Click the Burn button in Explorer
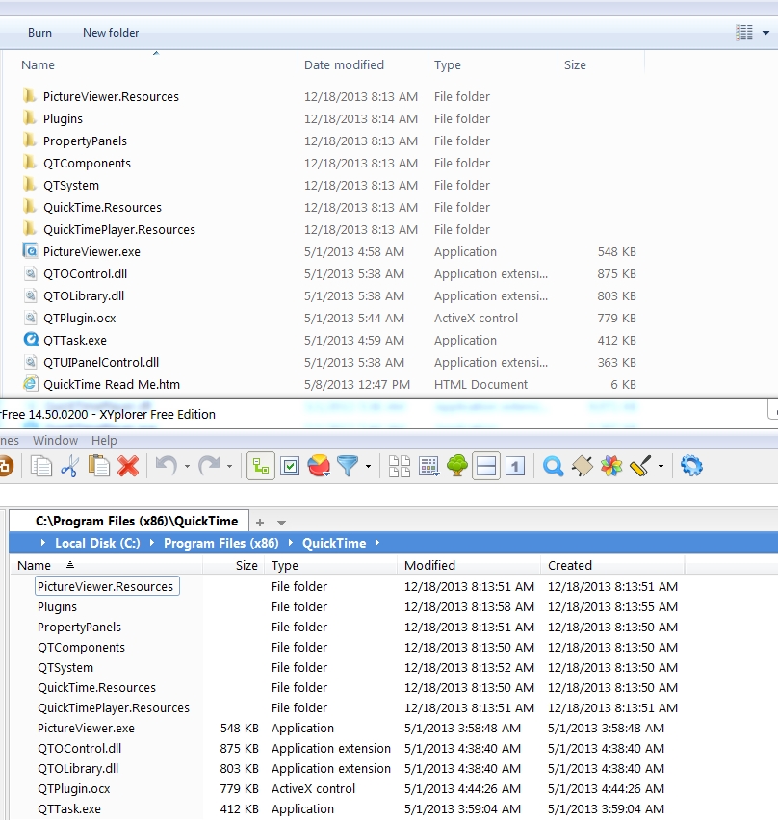Screen dimensions: 778x820 [39, 33]
